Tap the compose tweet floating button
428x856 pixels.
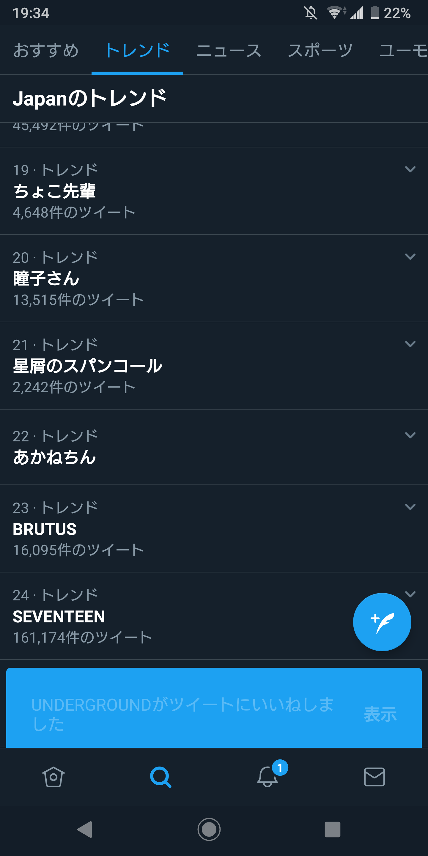click(x=382, y=622)
